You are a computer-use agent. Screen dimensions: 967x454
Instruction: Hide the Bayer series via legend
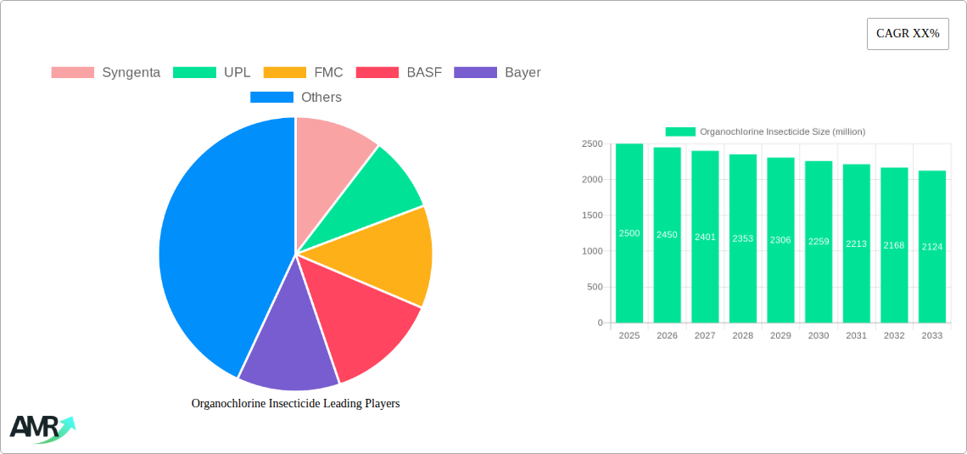[x=497, y=72]
